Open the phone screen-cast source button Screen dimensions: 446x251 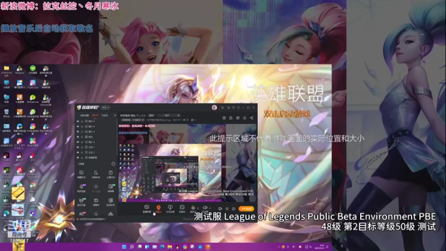tap(170, 207)
